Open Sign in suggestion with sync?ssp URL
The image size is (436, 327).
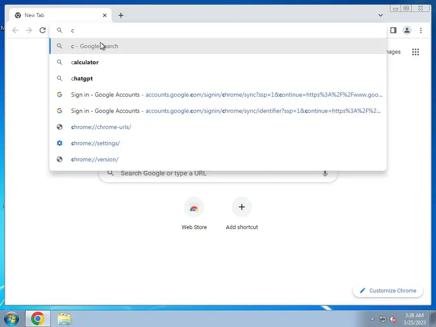coord(218,95)
